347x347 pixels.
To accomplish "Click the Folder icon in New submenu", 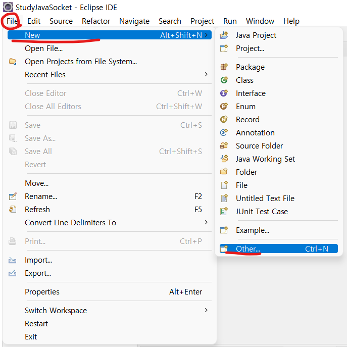I will click(x=224, y=172).
